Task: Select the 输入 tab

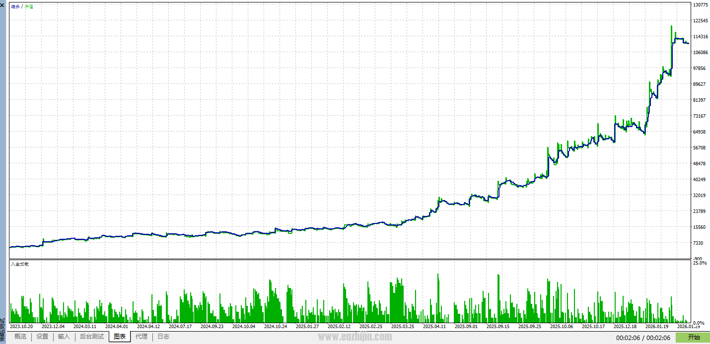Action: pyautogui.click(x=64, y=337)
